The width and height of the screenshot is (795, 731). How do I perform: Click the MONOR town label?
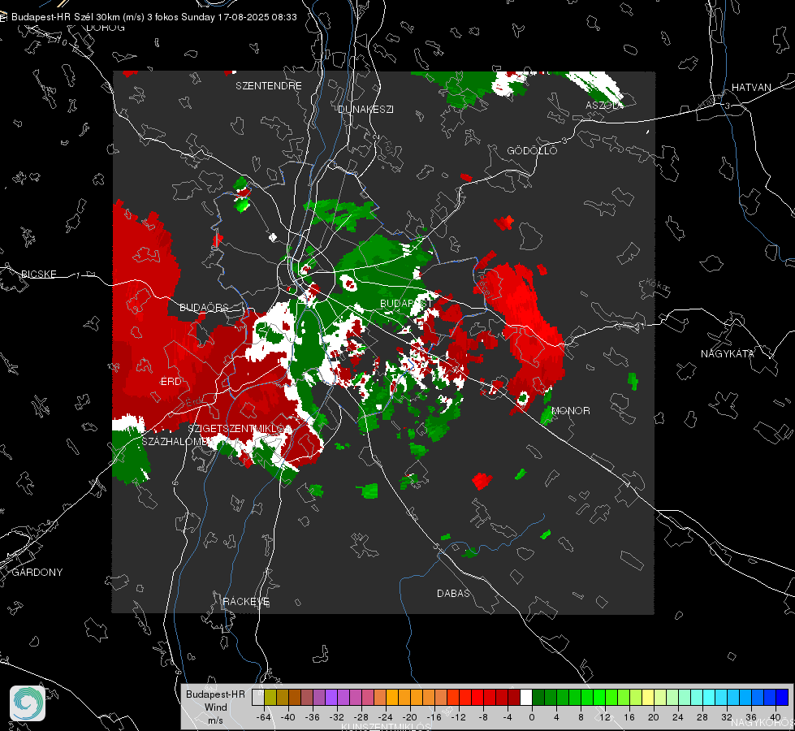pyautogui.click(x=570, y=411)
